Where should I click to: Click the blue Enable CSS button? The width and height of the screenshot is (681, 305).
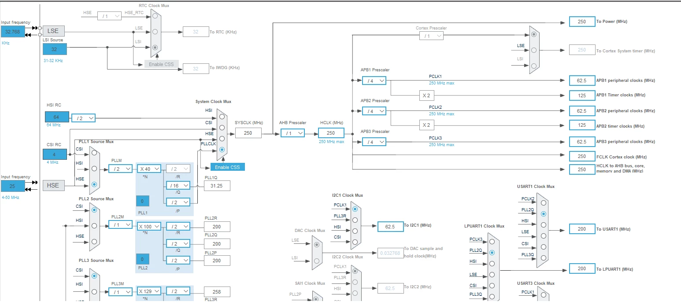tap(227, 167)
